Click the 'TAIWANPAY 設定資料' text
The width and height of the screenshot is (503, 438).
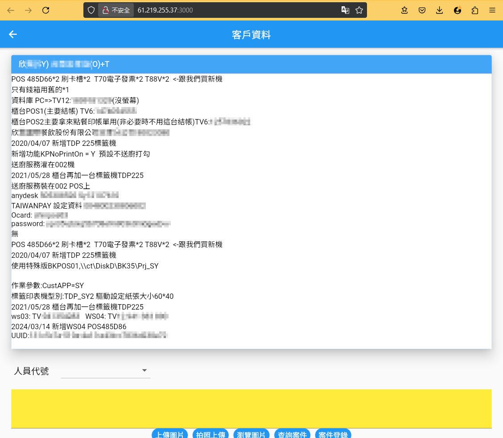(47, 206)
